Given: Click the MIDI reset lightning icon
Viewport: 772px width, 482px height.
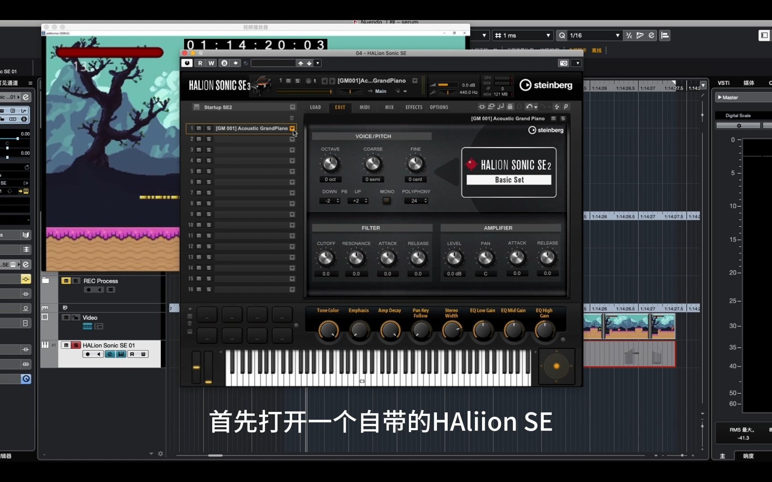Looking at the screenshot, I should pyautogui.click(x=557, y=107).
